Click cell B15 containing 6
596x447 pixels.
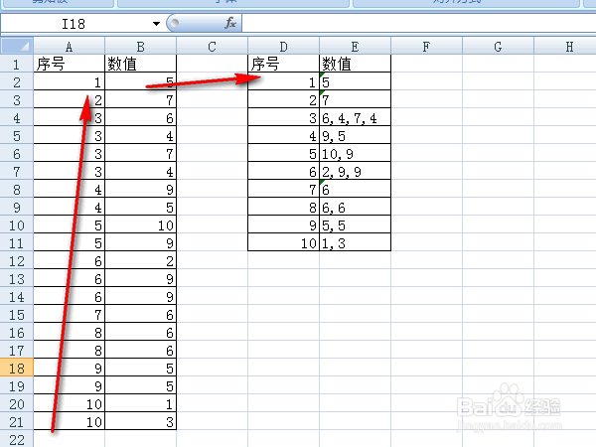[x=141, y=314]
